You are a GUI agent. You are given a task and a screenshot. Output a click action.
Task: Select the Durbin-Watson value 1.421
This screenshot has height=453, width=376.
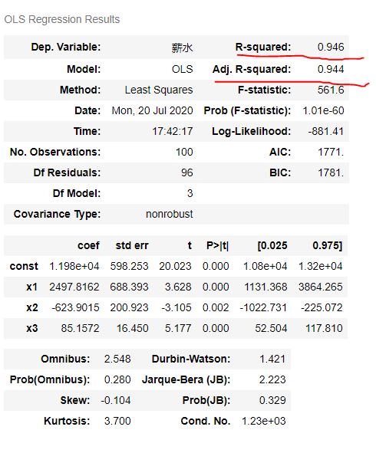(x=272, y=359)
